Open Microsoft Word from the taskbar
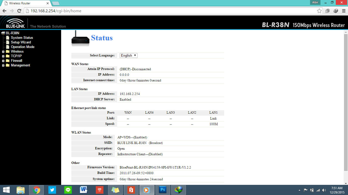 point(84,190)
